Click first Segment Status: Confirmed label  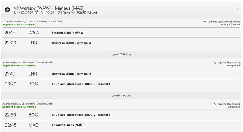coord(19,24)
